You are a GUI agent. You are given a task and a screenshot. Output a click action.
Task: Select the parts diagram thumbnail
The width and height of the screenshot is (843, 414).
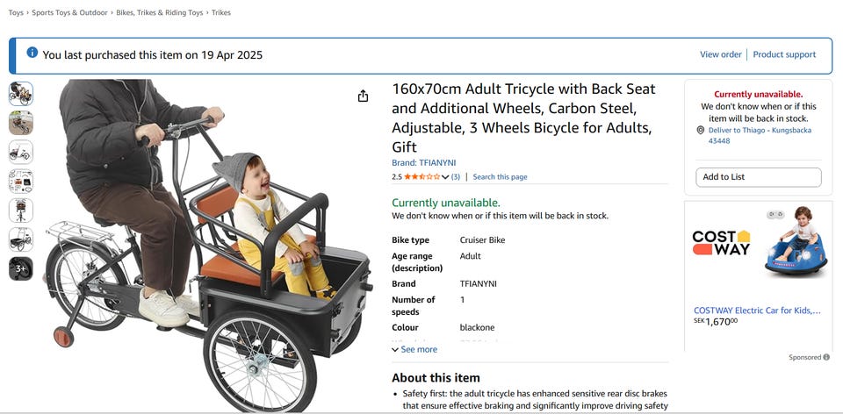pyautogui.click(x=21, y=182)
